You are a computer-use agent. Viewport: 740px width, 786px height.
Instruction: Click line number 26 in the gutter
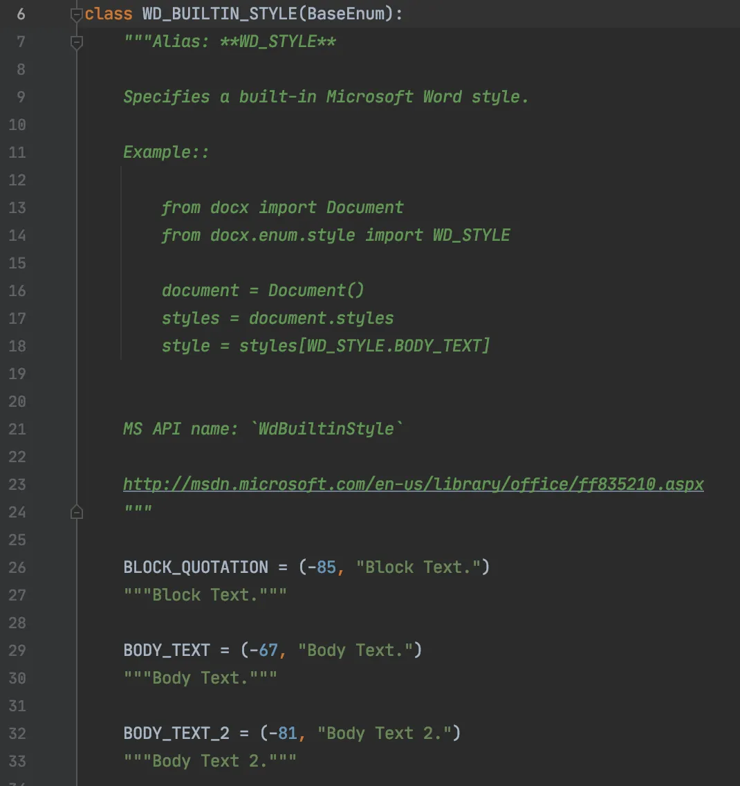point(17,567)
